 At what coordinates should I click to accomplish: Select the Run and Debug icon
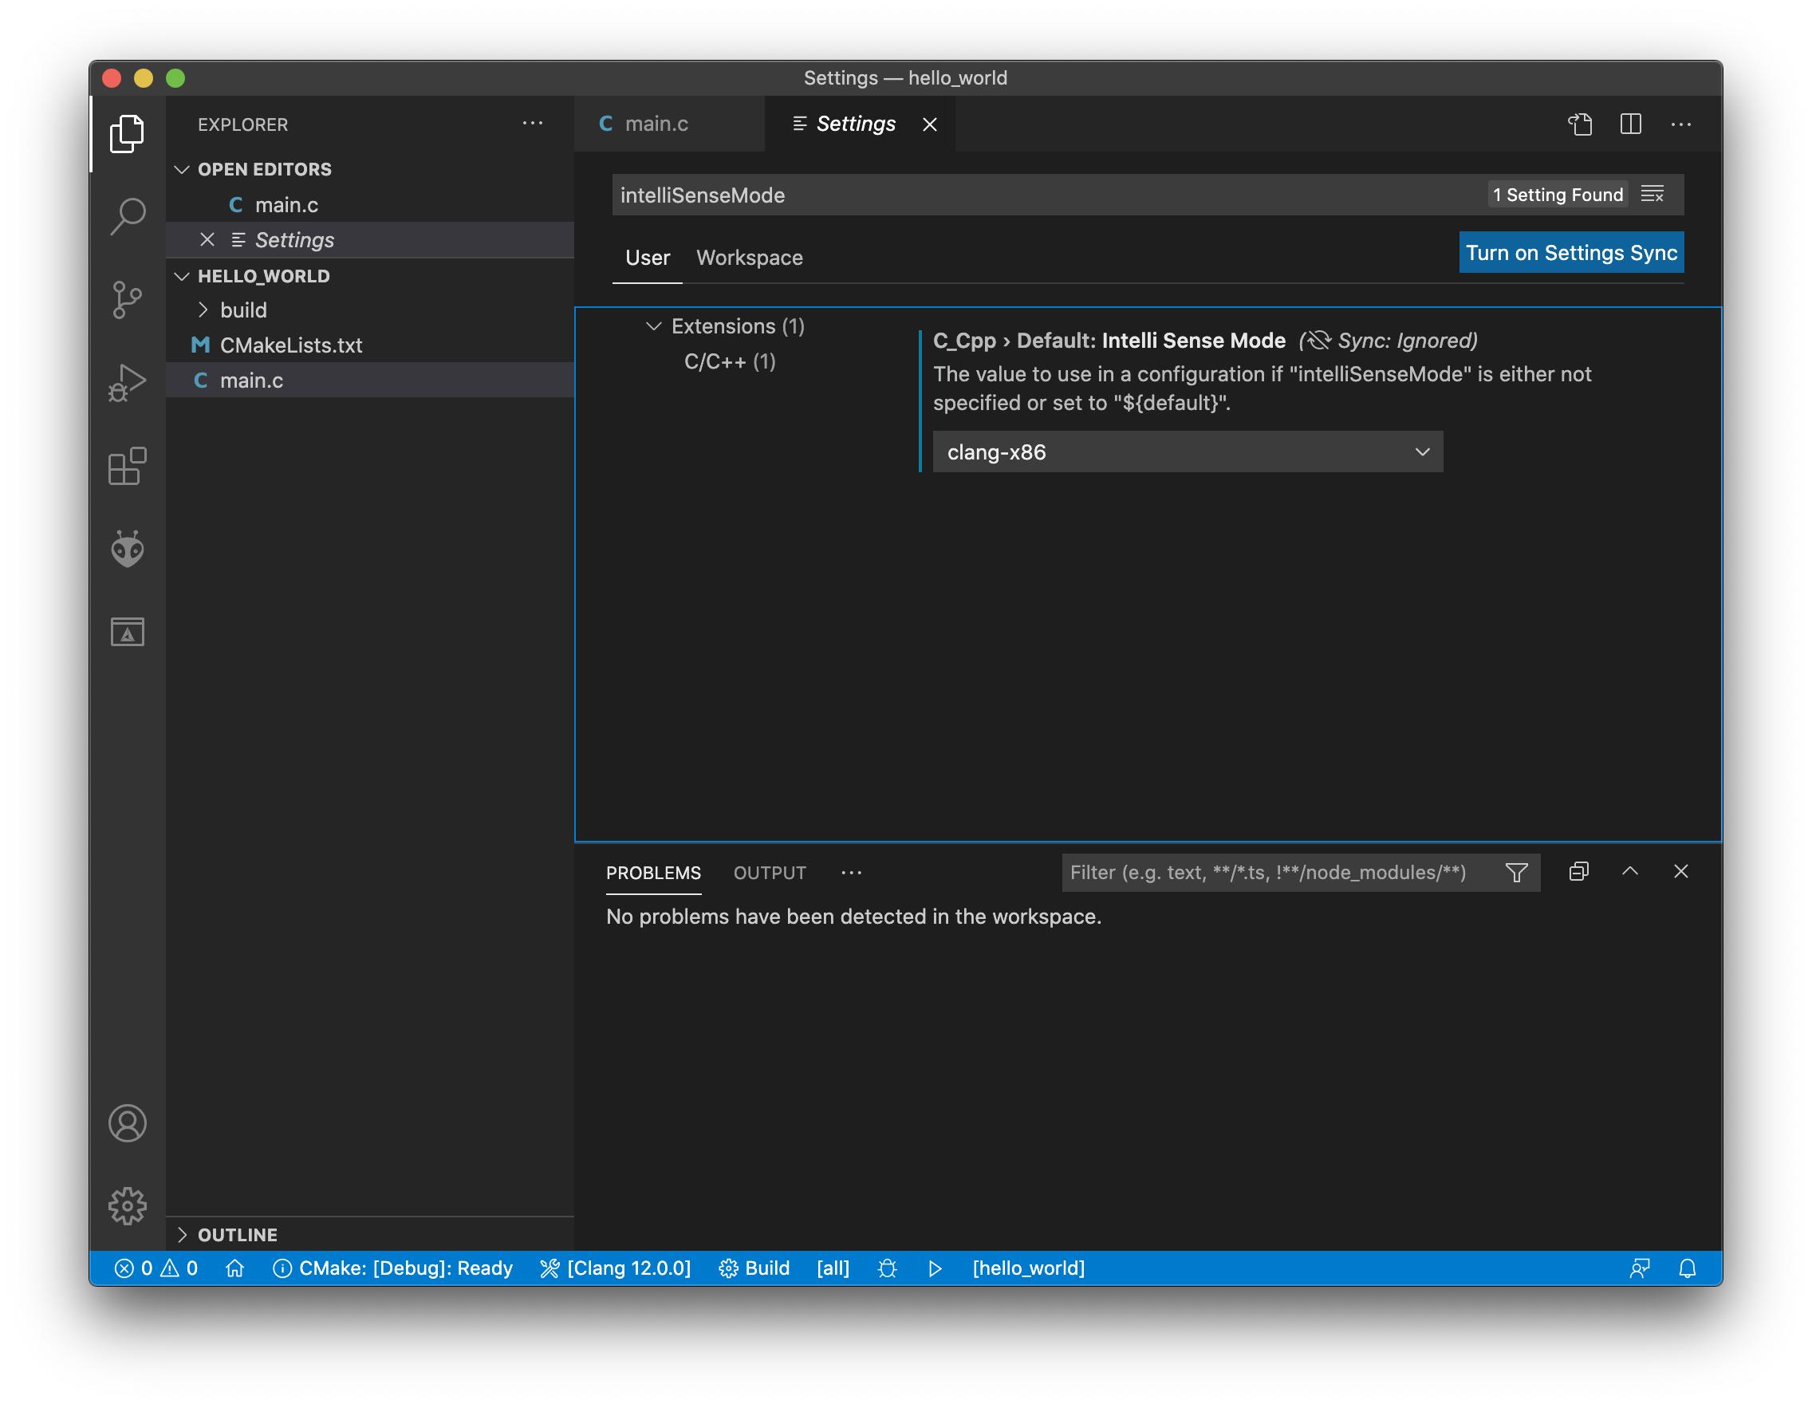(x=128, y=384)
